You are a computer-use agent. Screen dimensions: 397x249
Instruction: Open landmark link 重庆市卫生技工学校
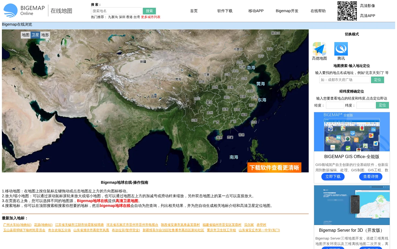pos(221,230)
